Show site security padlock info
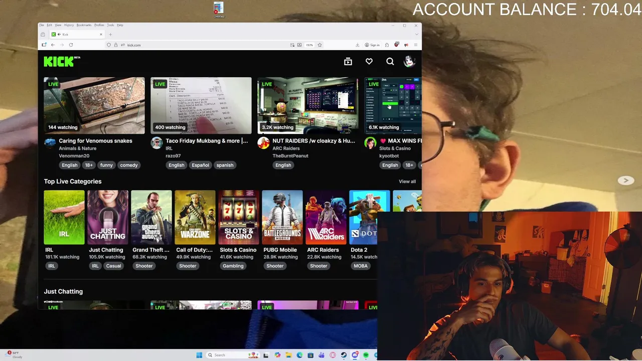 pyautogui.click(x=115, y=45)
